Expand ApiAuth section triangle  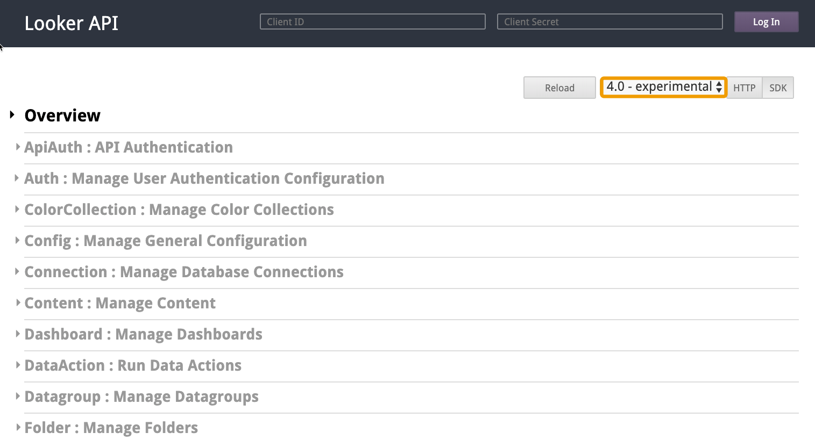(x=18, y=147)
